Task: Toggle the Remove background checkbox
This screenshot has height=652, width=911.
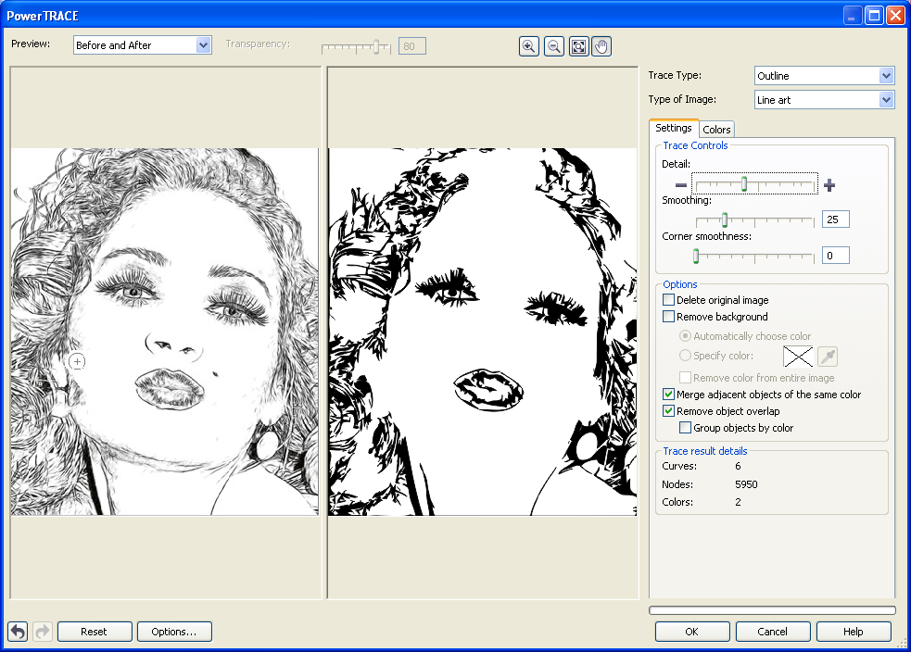Action: [x=669, y=317]
